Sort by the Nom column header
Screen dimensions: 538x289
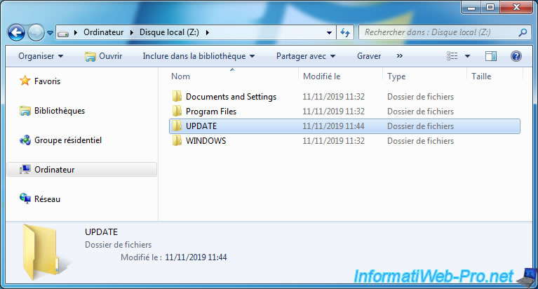click(x=180, y=76)
